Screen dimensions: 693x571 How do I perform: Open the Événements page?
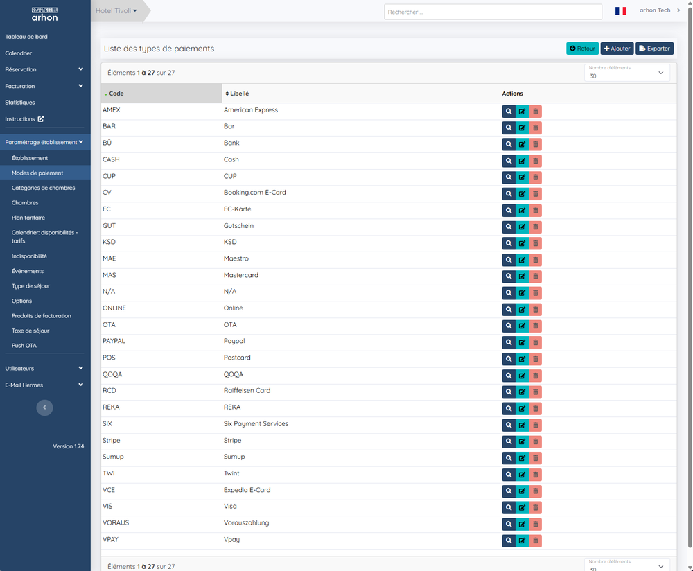click(x=28, y=271)
